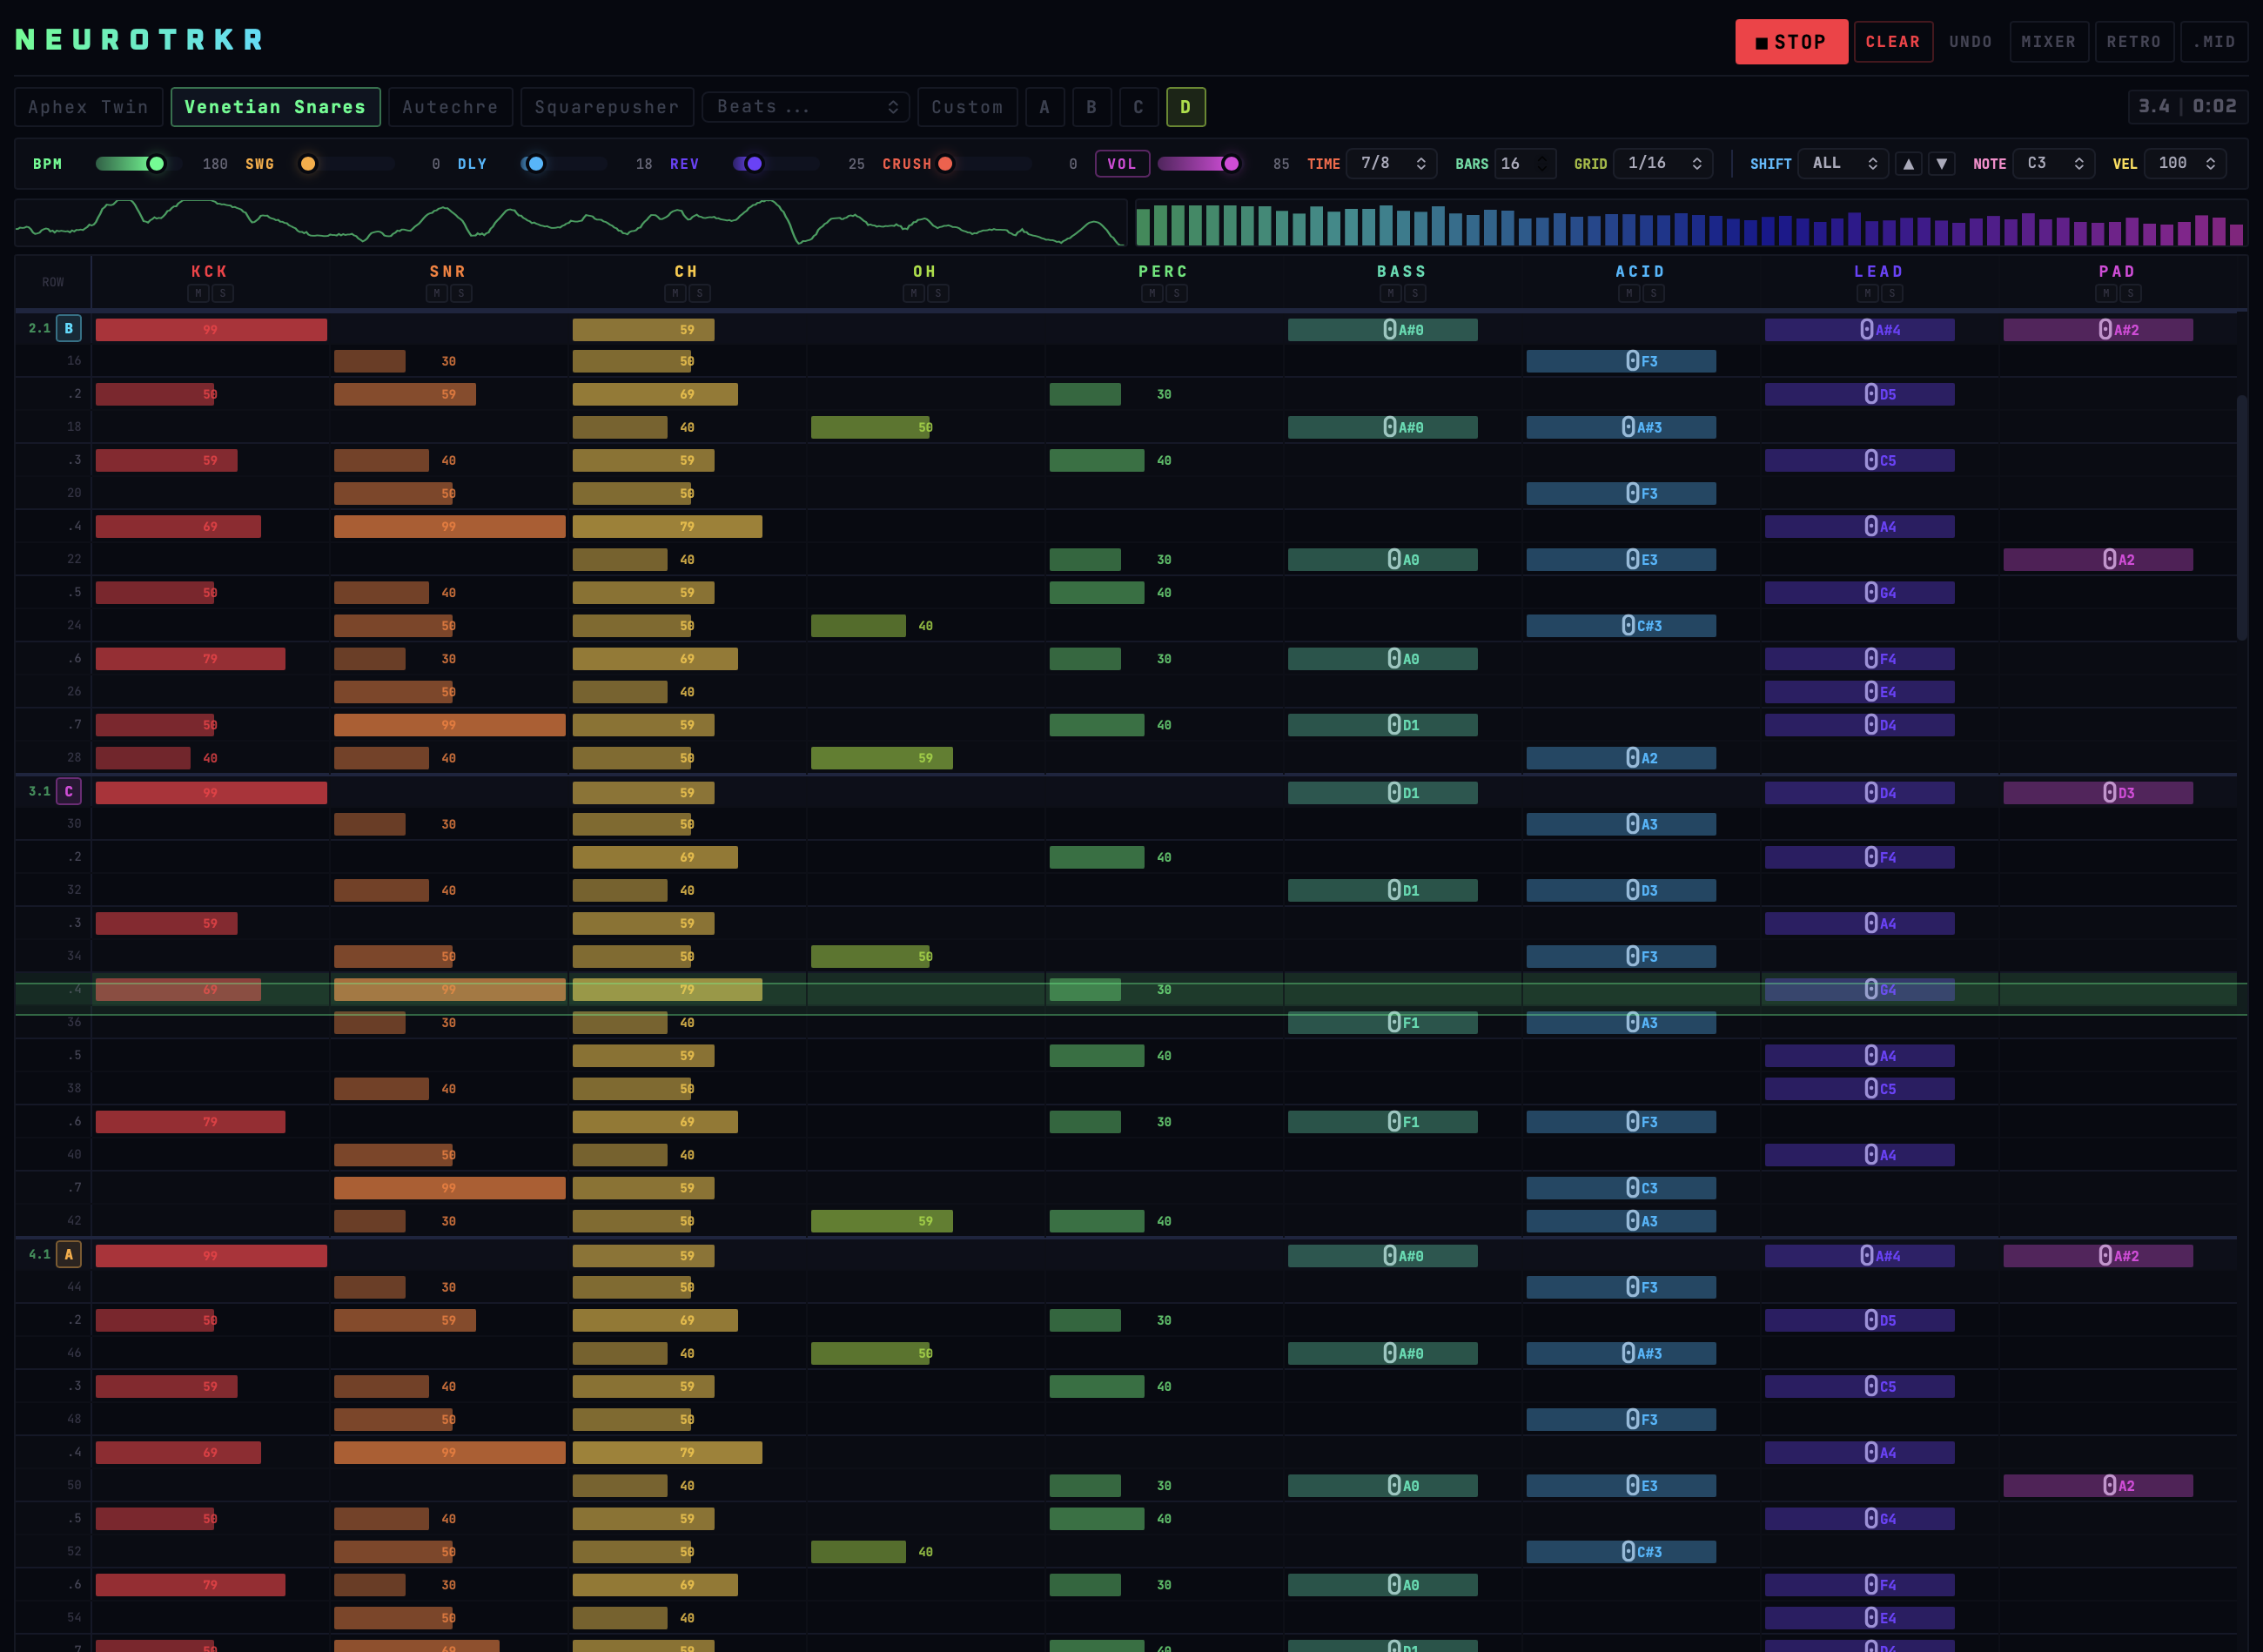Adjust the BPM slider handle
Image resolution: width=2263 pixels, height=1652 pixels.
tap(156, 164)
